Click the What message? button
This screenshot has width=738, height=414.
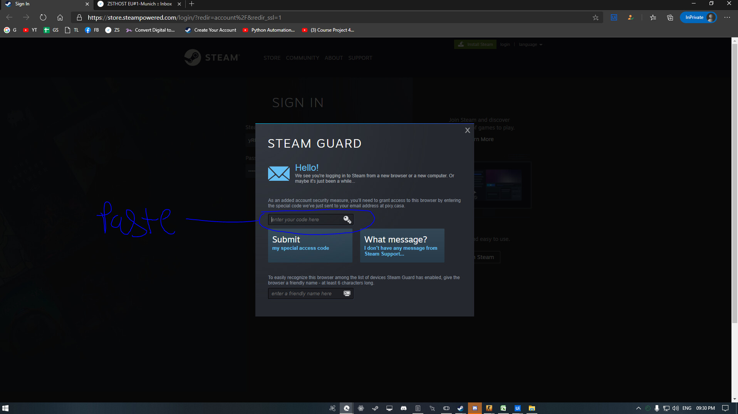coord(402,245)
